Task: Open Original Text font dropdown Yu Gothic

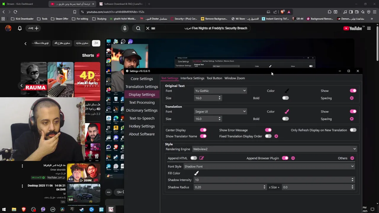Action: (221, 91)
